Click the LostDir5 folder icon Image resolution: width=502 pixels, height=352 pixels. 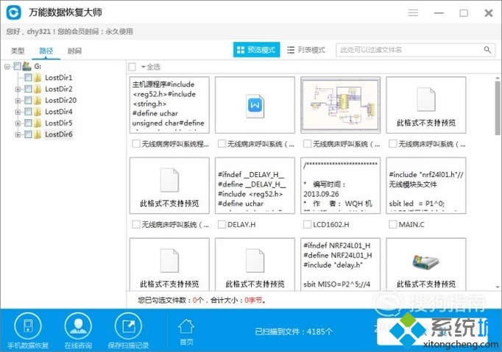38,123
